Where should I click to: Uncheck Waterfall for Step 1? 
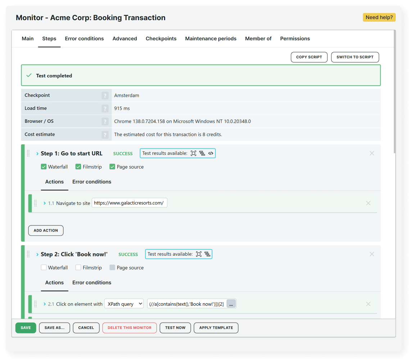(x=44, y=166)
